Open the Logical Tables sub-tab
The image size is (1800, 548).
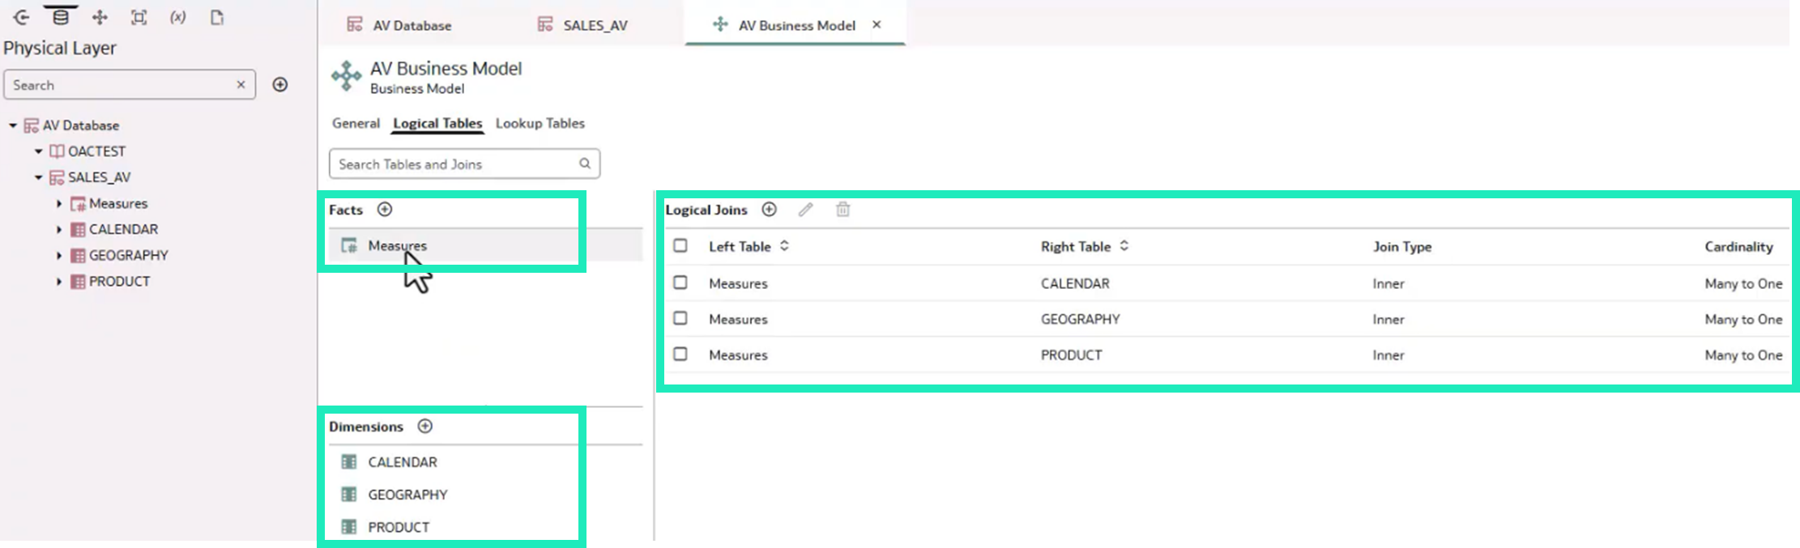[x=437, y=123]
